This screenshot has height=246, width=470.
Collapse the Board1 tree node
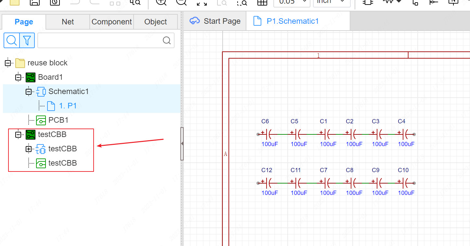18,77
